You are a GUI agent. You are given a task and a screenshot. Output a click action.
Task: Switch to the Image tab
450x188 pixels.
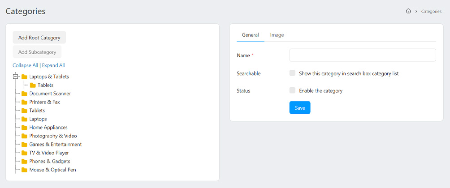tap(277, 35)
